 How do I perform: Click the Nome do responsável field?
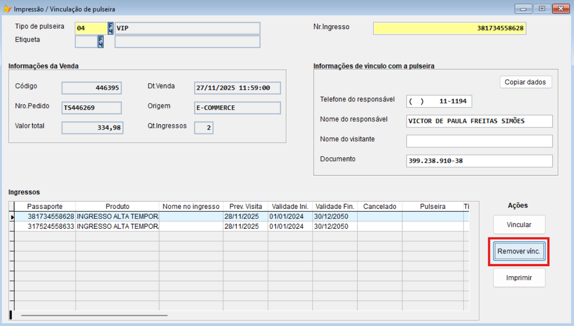479,121
